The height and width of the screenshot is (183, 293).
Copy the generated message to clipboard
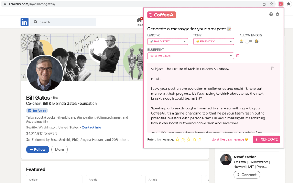point(272,68)
